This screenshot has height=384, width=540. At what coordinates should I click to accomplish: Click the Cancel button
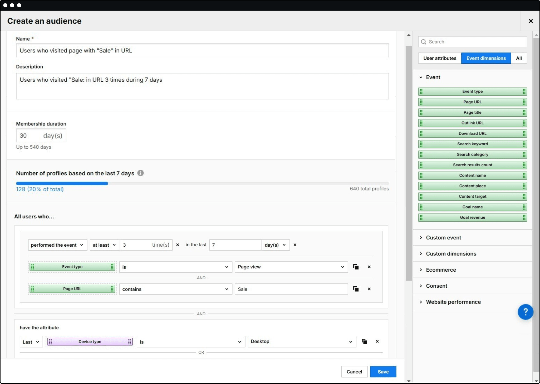[354, 372]
